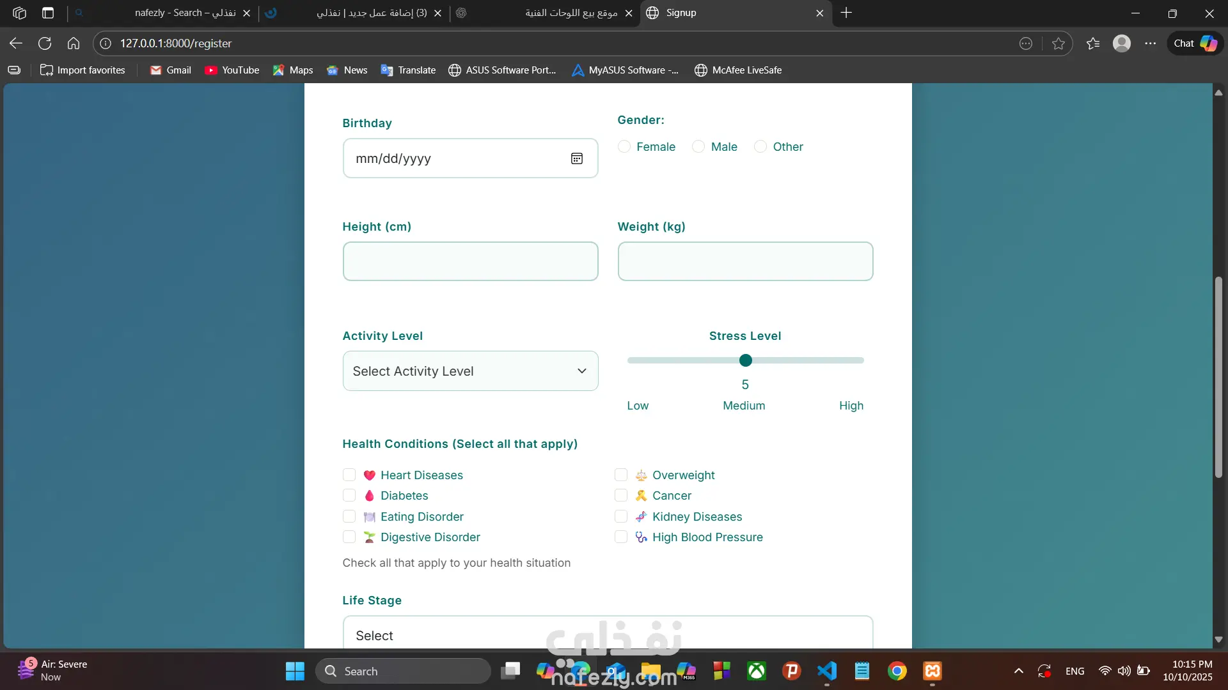Click the browser refresh icon
1228x690 pixels.
45,43
